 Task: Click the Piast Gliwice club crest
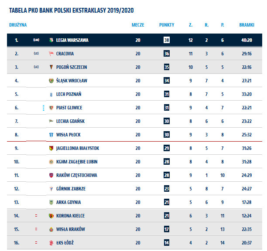pyautogui.click(x=51, y=108)
